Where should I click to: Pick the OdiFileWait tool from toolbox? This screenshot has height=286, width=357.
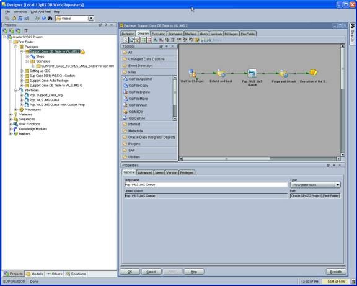click(x=138, y=105)
